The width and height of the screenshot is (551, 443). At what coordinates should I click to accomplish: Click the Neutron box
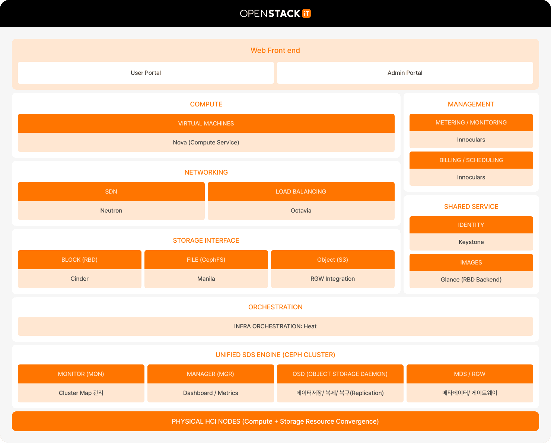click(x=111, y=210)
